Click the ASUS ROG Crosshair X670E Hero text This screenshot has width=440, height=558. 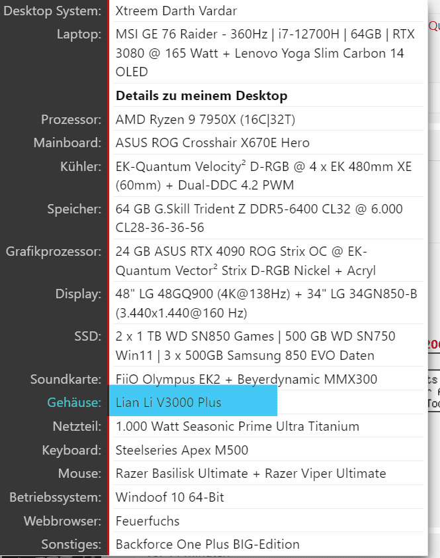[x=212, y=142]
